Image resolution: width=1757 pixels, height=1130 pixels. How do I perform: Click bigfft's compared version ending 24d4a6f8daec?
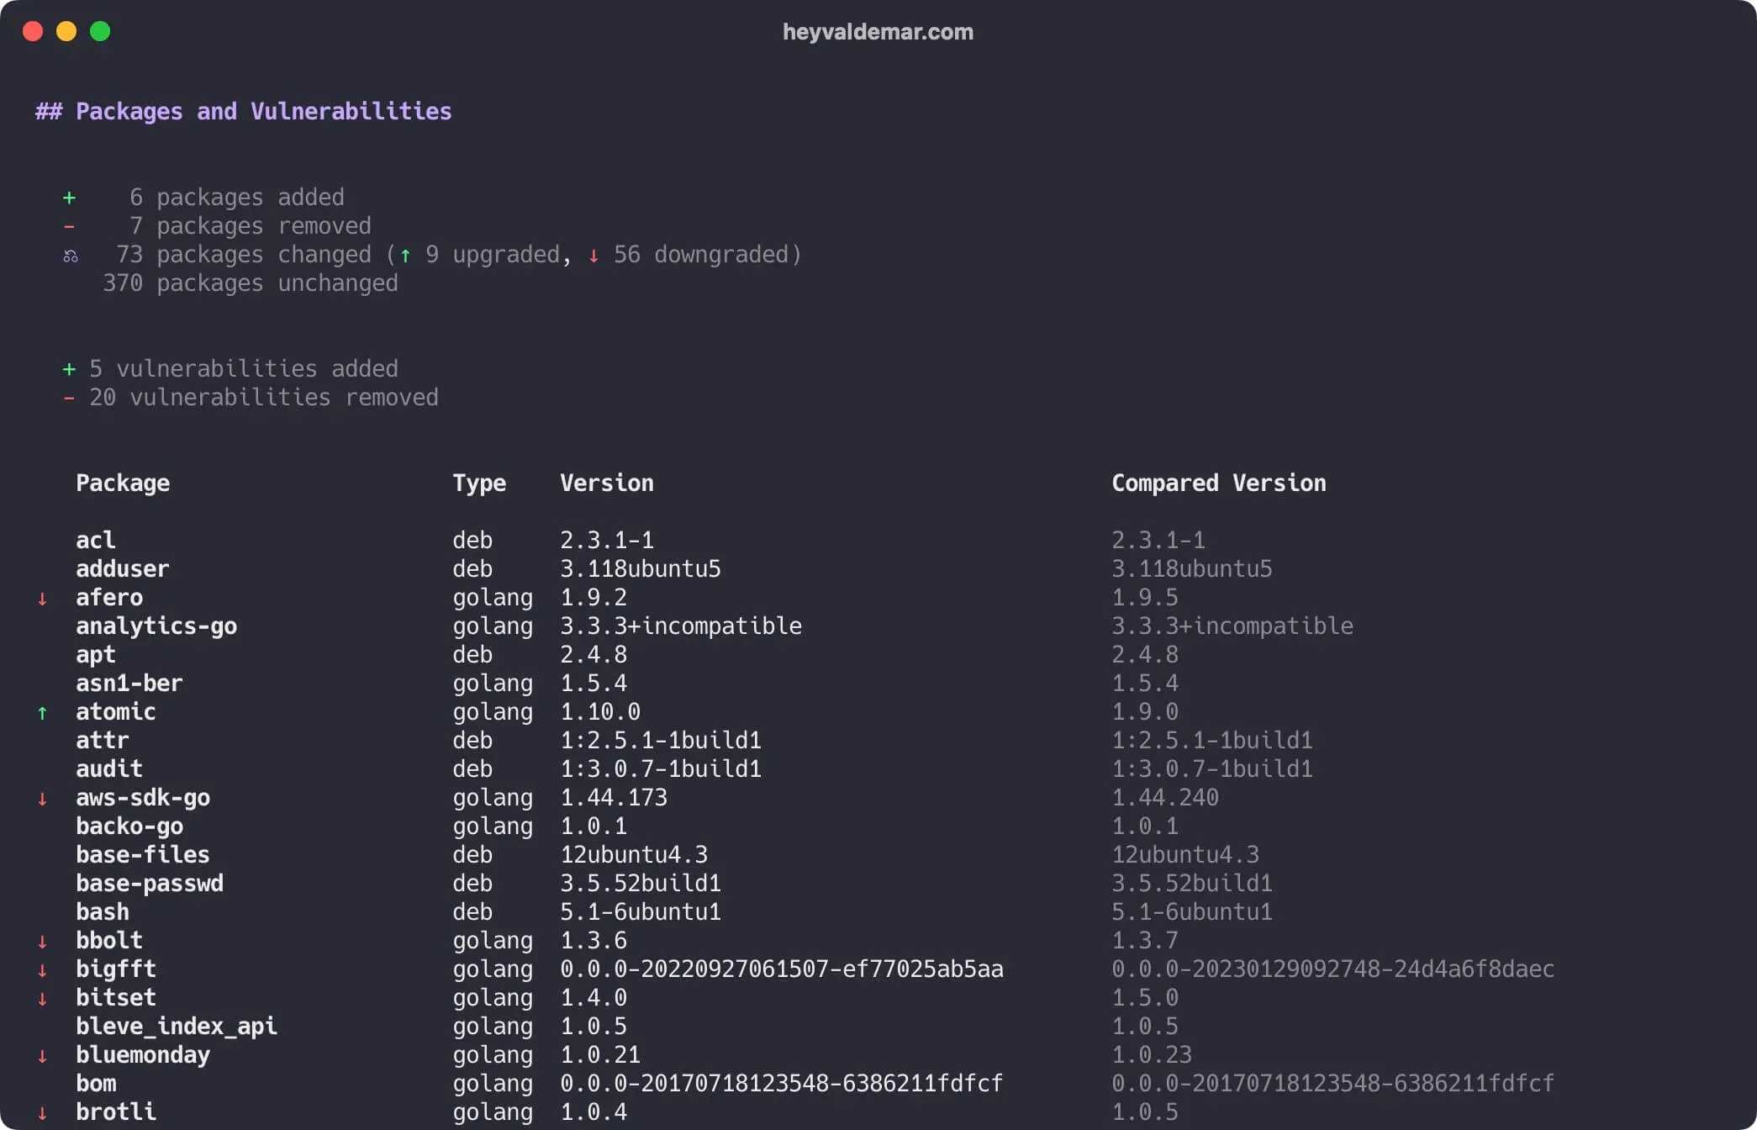coord(1333,969)
